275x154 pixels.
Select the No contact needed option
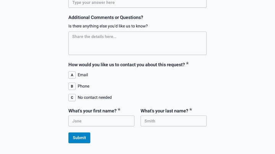[x=95, y=97]
